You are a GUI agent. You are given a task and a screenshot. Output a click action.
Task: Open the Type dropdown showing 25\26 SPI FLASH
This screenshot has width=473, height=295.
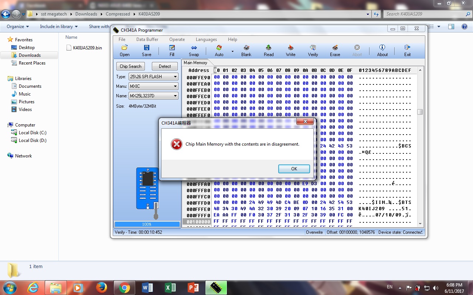tap(153, 77)
